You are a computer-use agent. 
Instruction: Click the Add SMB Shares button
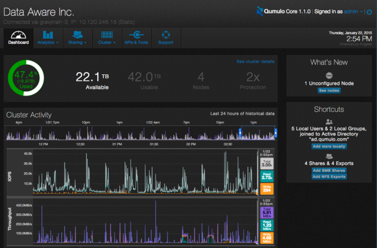coord(329,171)
